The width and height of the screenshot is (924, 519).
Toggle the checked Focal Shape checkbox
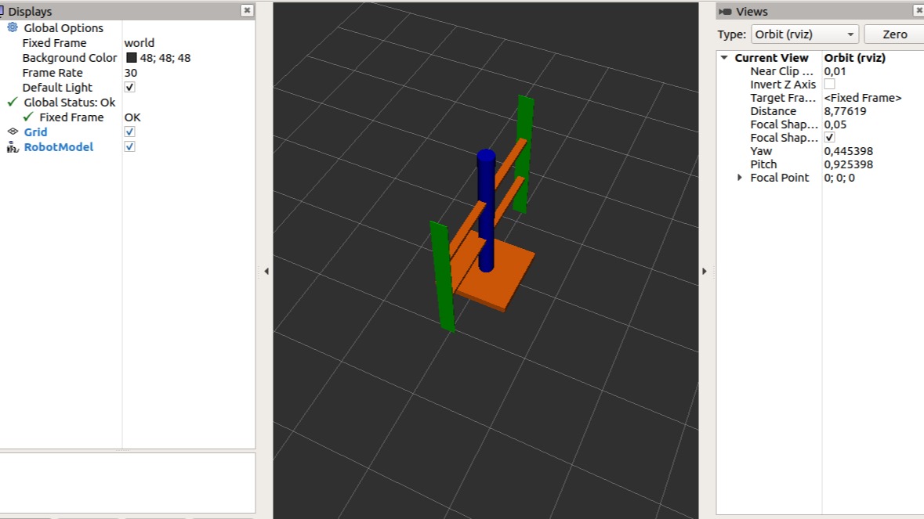[x=829, y=137]
